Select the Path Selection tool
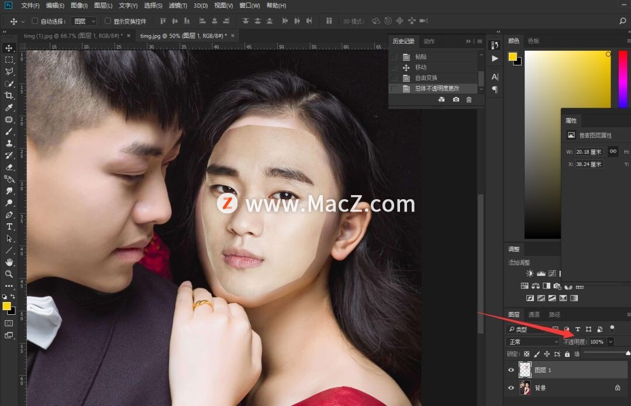Image resolution: width=631 pixels, height=406 pixels. pos(9,238)
